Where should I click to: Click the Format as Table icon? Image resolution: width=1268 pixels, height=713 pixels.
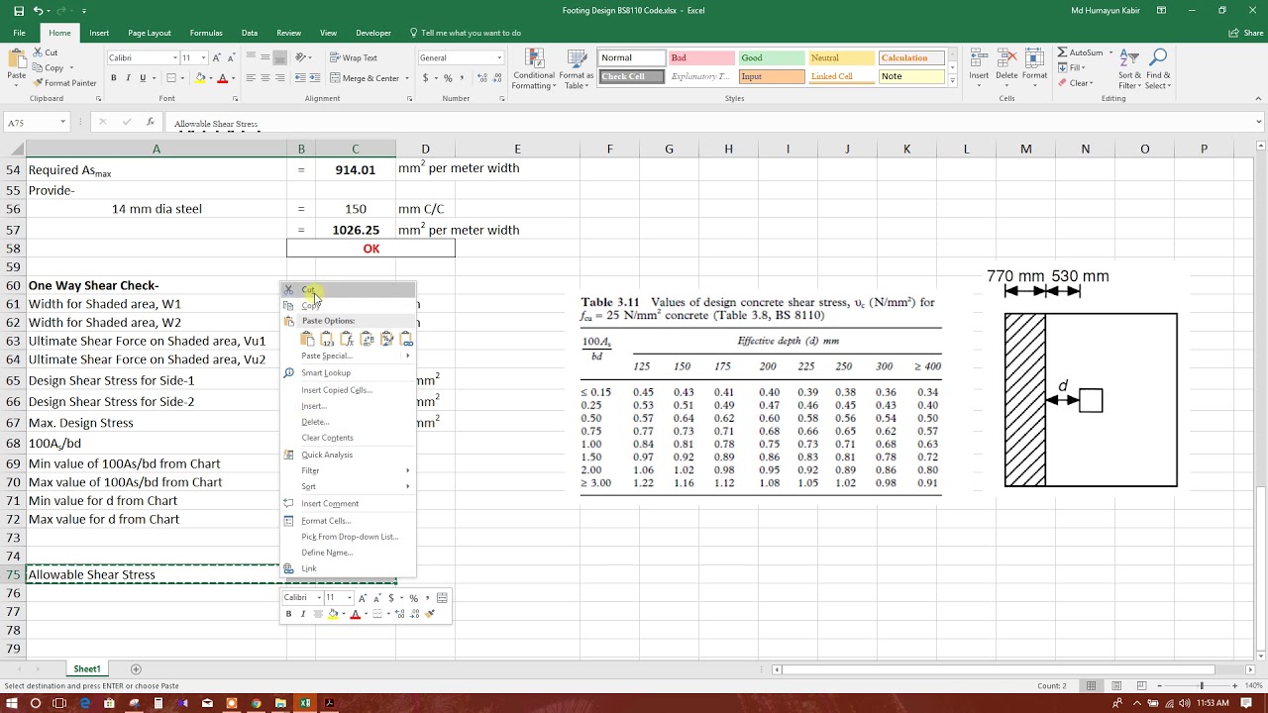click(575, 69)
